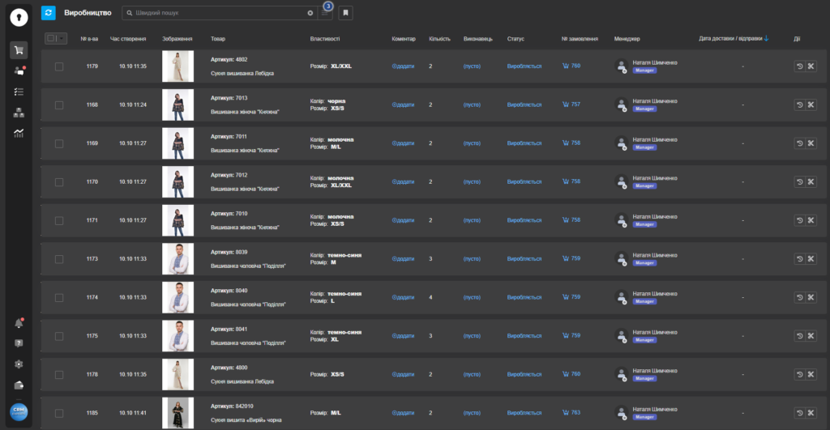Tick the checkbox for production row 1179
Screen dimensions: 830x430
tap(59, 66)
